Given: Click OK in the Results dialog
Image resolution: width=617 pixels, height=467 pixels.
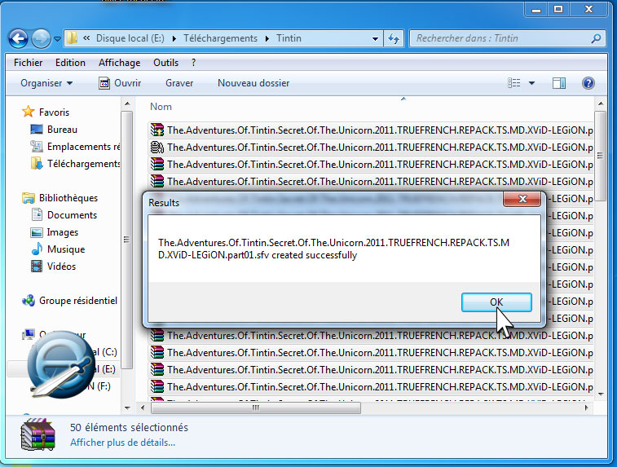Looking at the screenshot, I should coord(496,302).
